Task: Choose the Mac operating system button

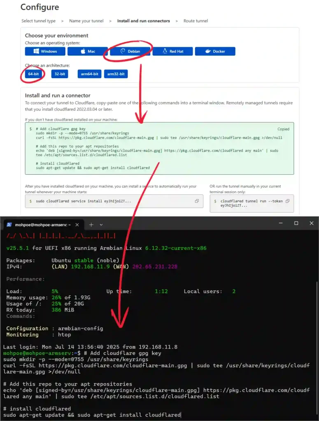Action: 88,51
